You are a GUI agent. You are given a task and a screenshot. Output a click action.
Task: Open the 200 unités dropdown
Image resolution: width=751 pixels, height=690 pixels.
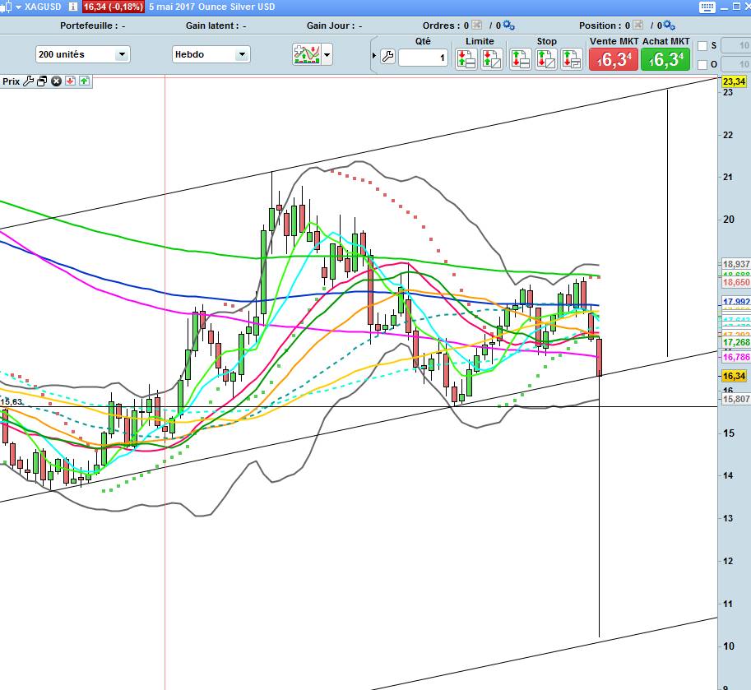pos(82,54)
